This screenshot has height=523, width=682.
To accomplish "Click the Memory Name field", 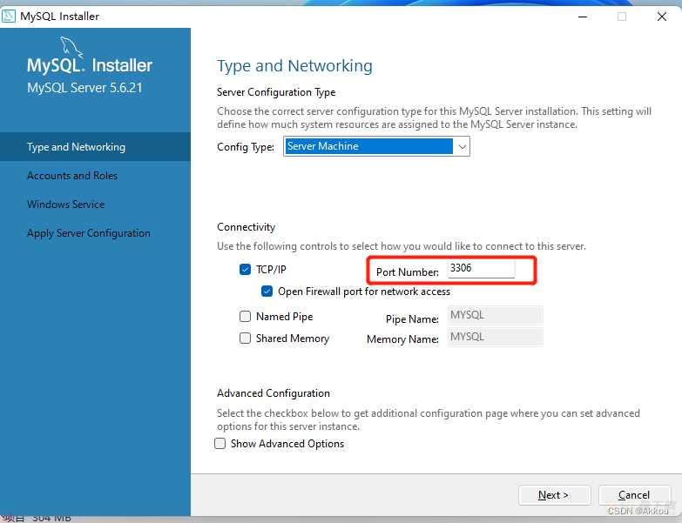I will [495, 338].
